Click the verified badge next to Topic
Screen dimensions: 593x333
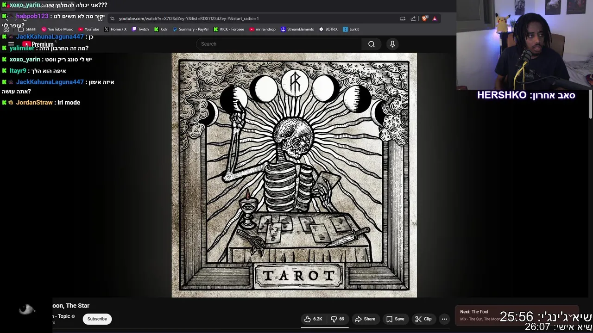click(x=73, y=316)
